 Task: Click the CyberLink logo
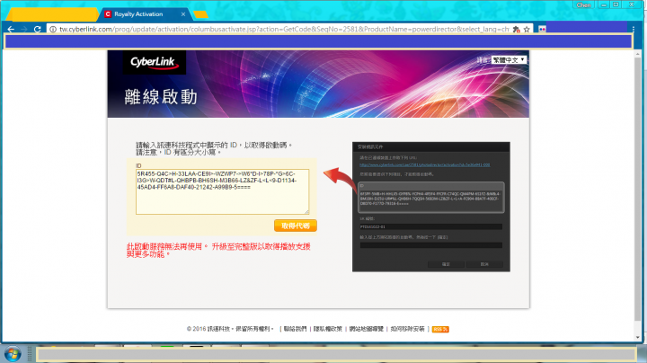point(155,62)
